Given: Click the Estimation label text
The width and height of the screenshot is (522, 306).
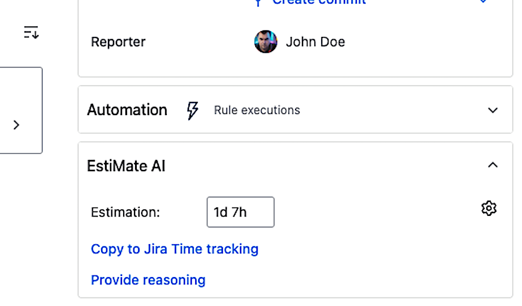Looking at the screenshot, I should click(125, 212).
